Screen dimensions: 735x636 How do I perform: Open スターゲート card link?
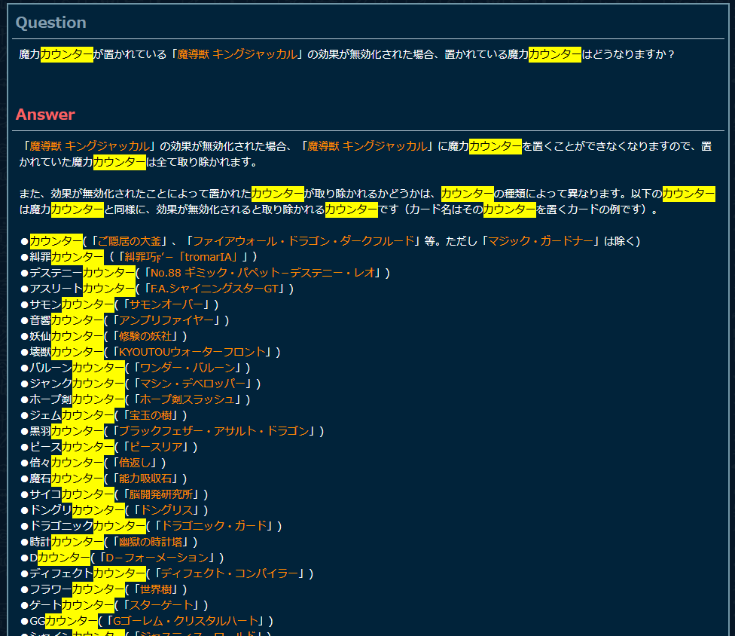coord(161,606)
